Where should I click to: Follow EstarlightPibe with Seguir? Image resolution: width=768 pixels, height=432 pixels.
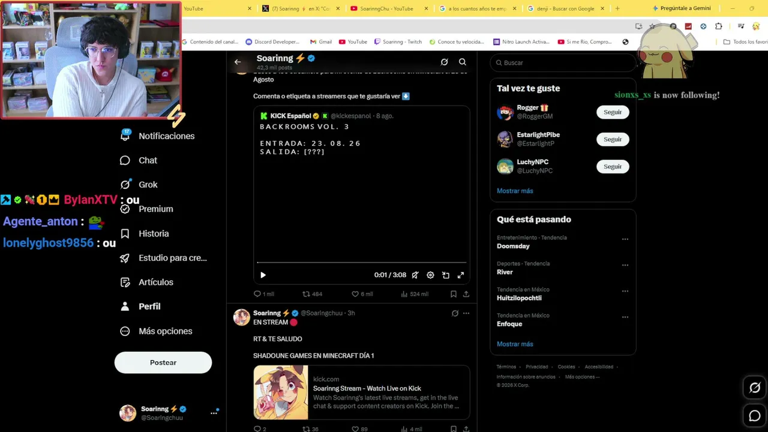point(613,139)
